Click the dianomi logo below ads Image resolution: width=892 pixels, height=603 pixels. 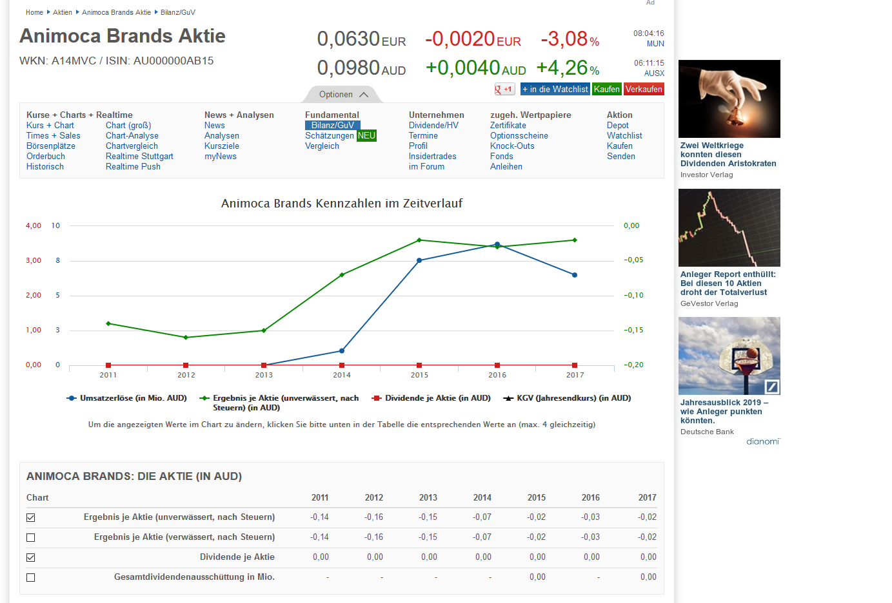(x=763, y=441)
